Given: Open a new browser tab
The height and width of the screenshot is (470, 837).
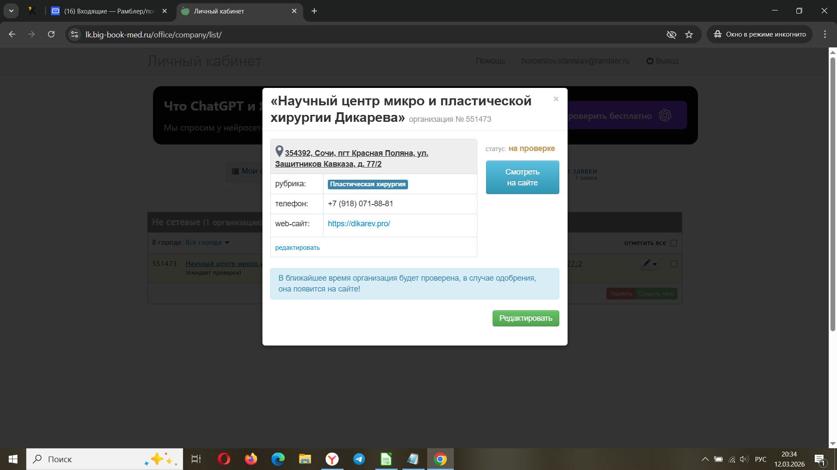Looking at the screenshot, I should tap(314, 11).
